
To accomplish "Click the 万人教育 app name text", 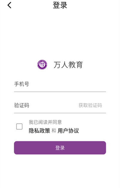I will [x=68, y=65].
